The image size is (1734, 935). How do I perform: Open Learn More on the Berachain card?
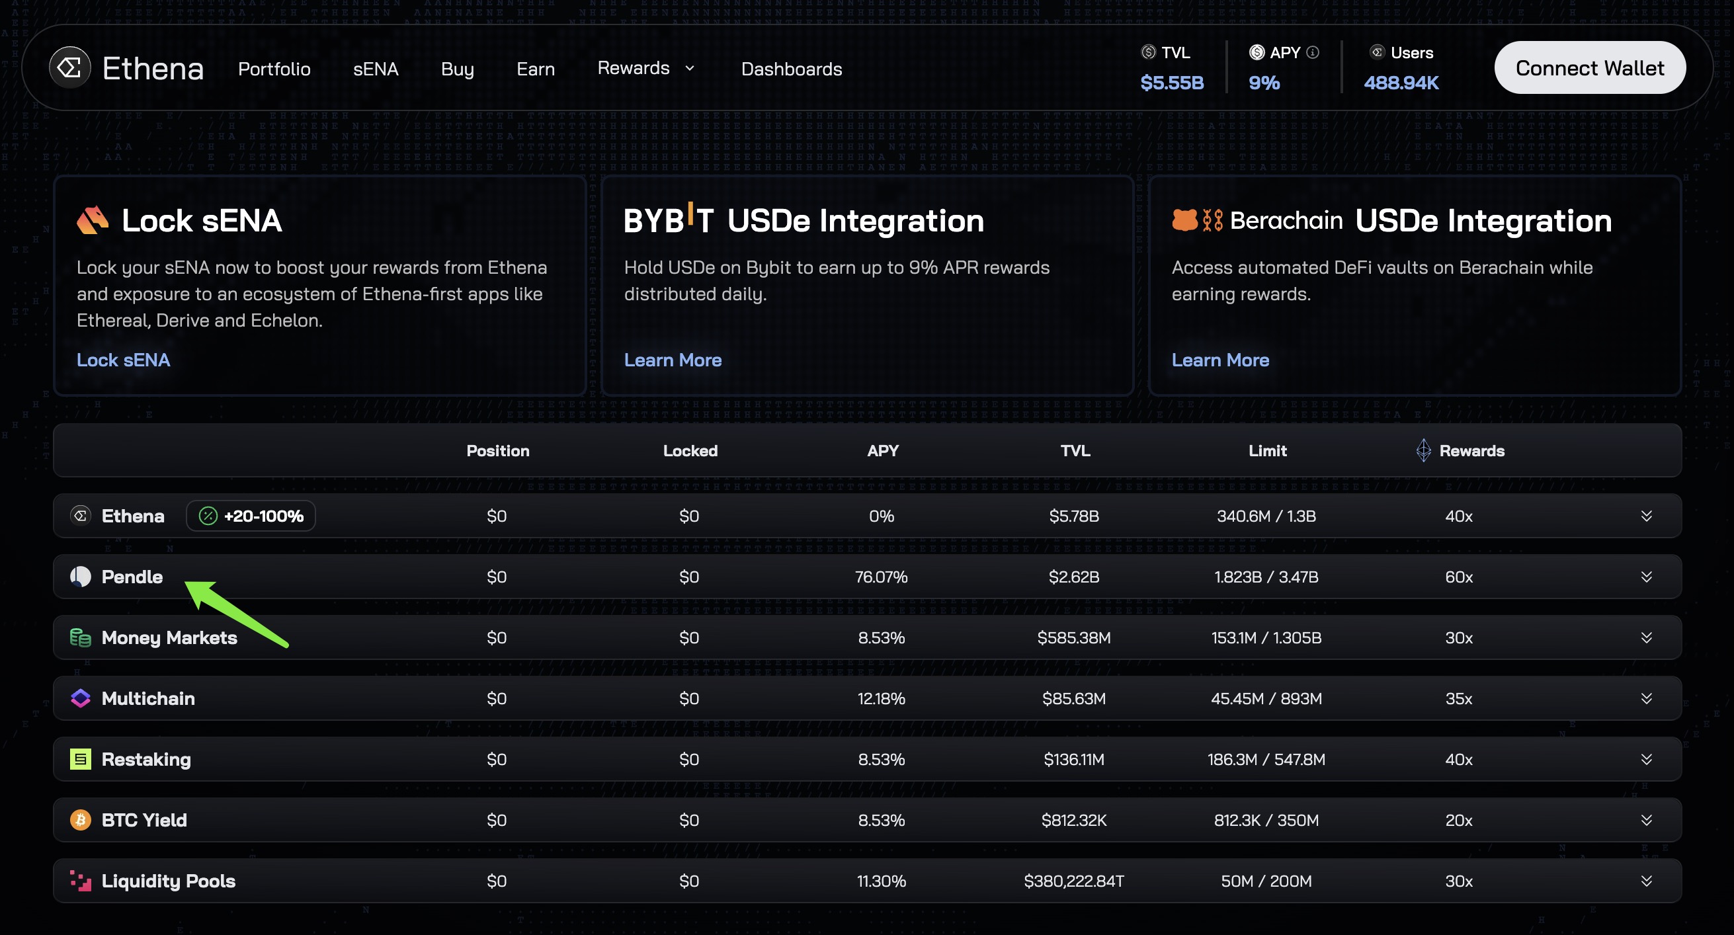pyautogui.click(x=1219, y=360)
